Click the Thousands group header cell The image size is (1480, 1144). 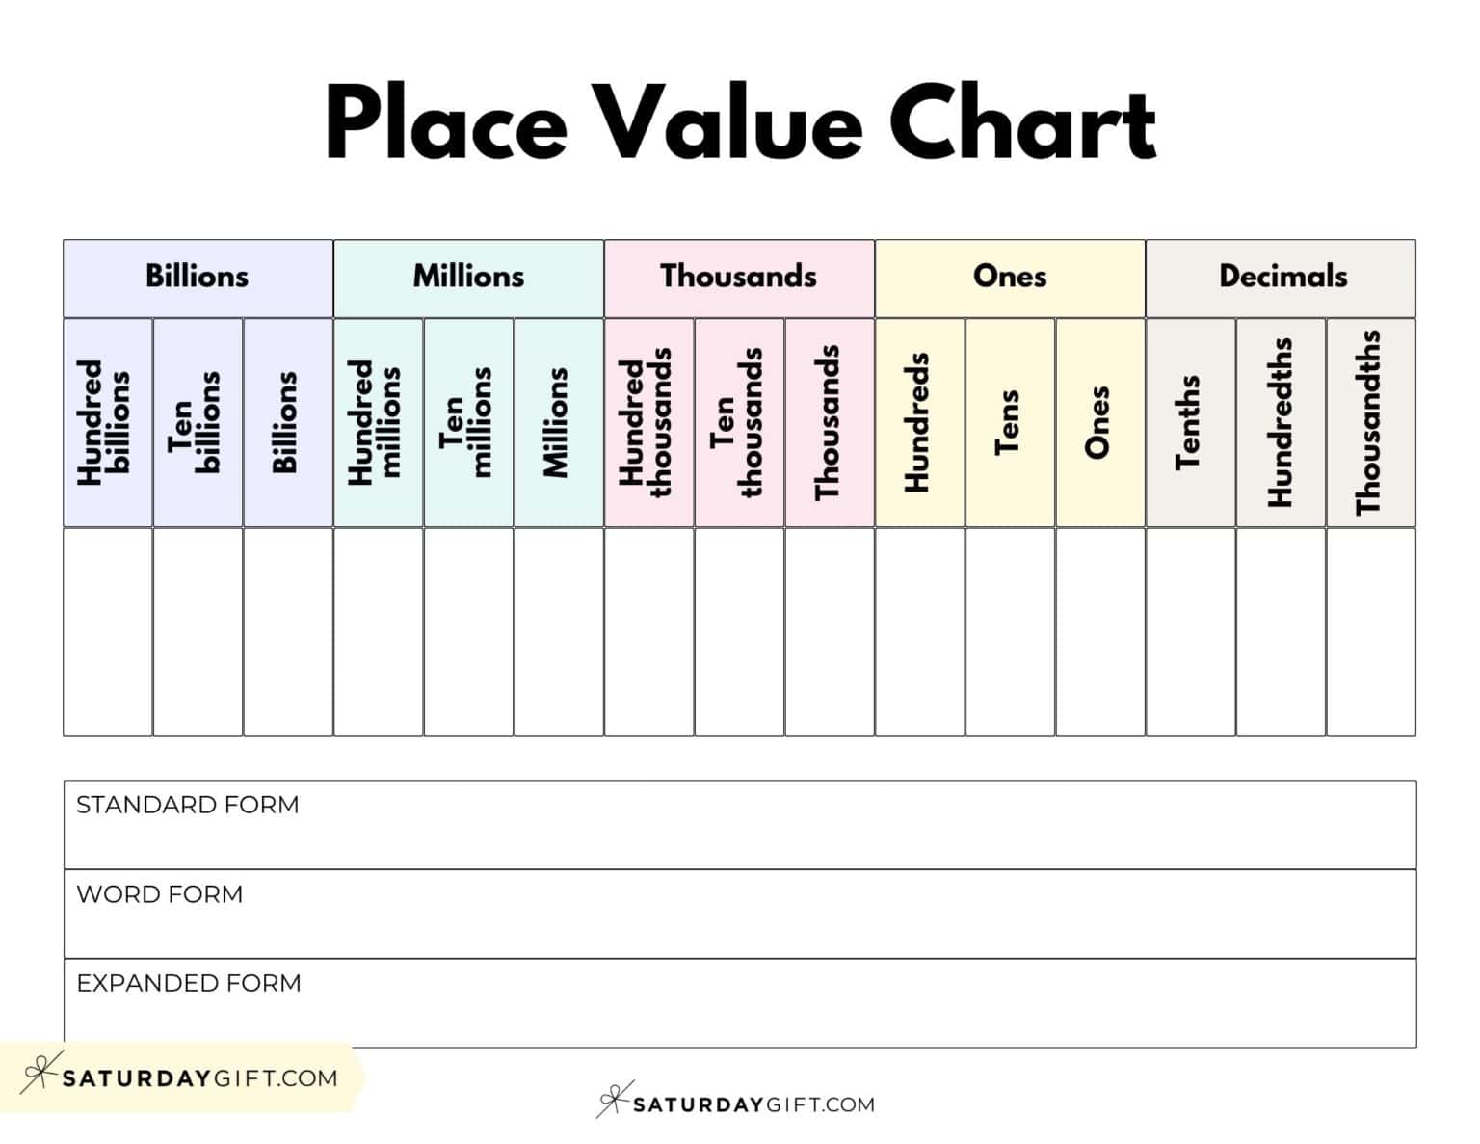[x=739, y=277]
